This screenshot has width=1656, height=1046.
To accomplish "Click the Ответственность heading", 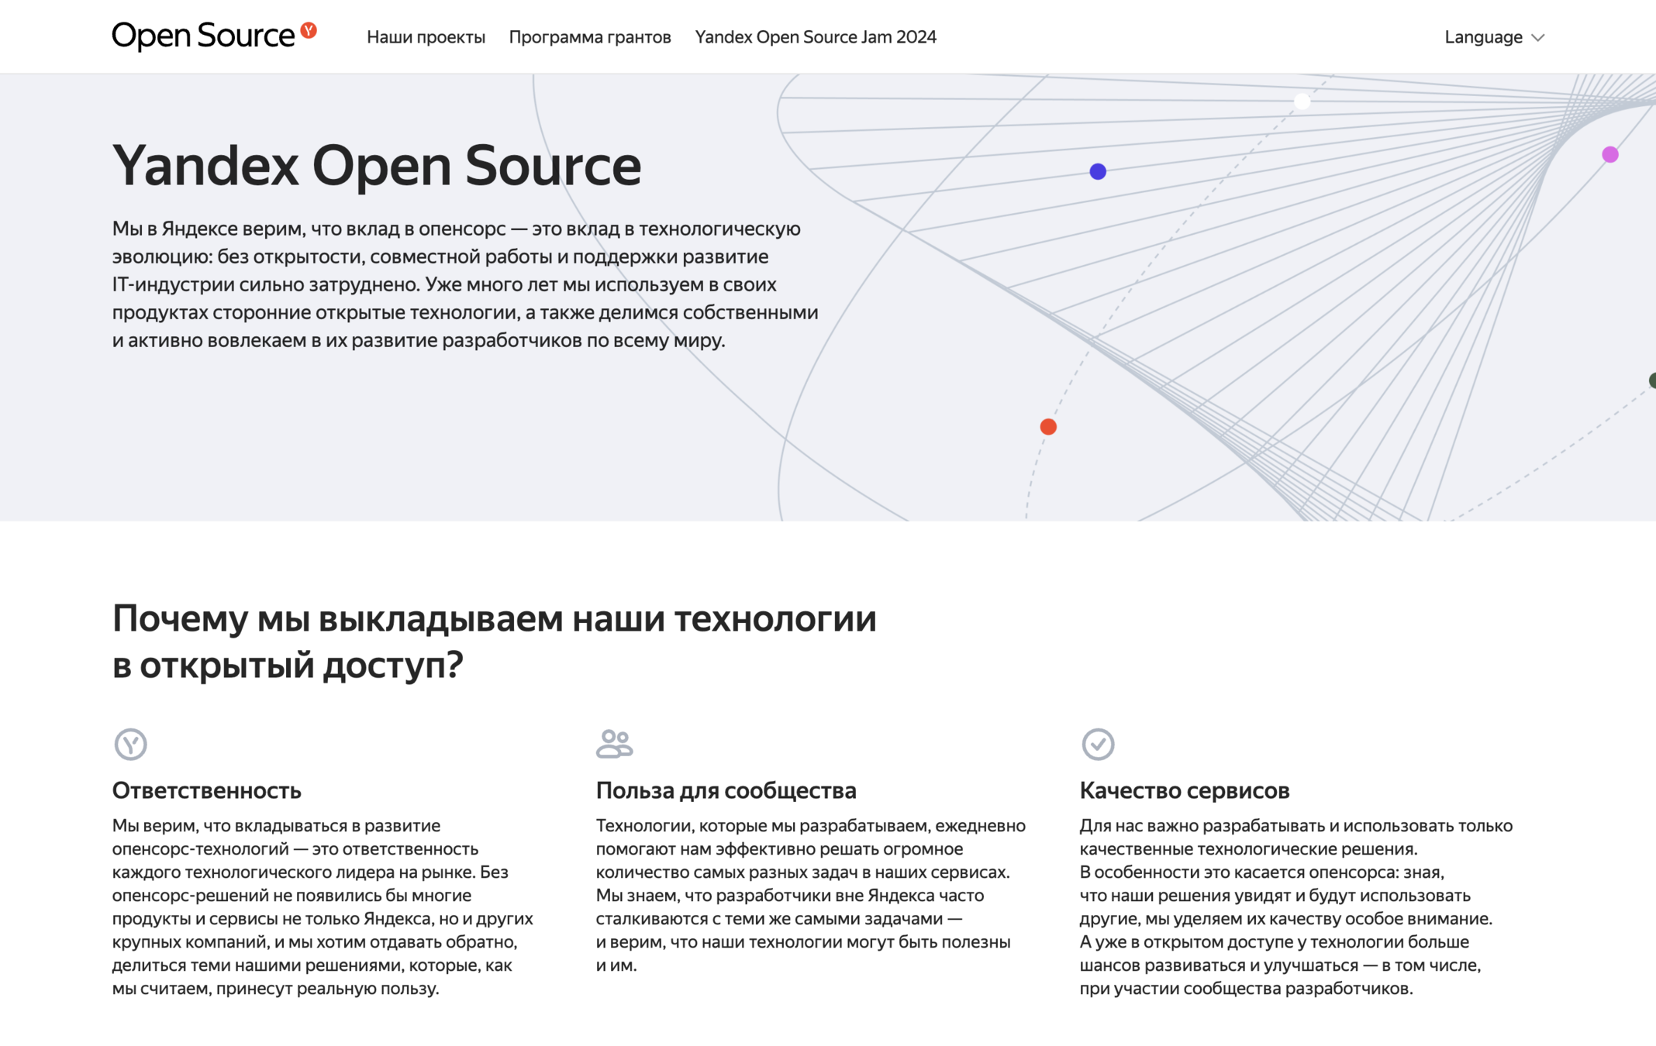I will coord(206,790).
